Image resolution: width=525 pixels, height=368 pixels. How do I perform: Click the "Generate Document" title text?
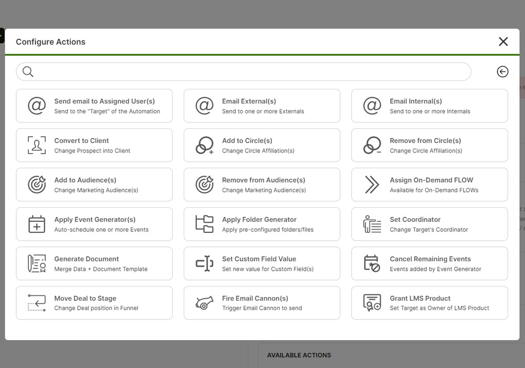tap(87, 259)
